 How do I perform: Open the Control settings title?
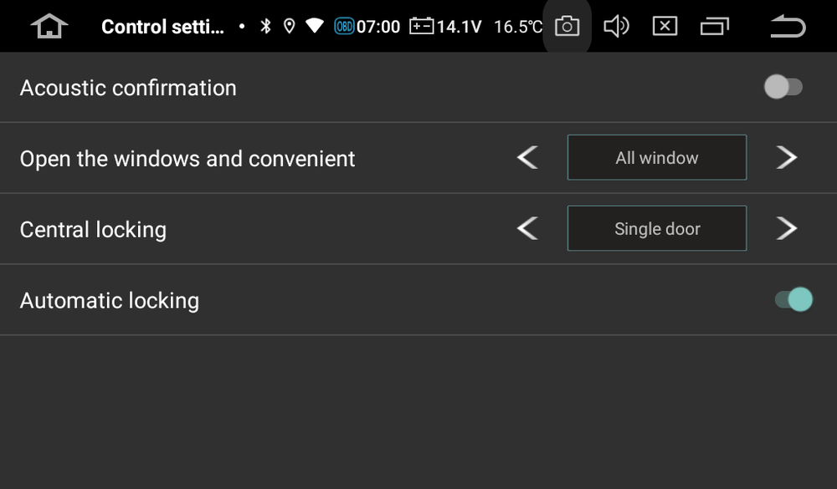coord(162,26)
